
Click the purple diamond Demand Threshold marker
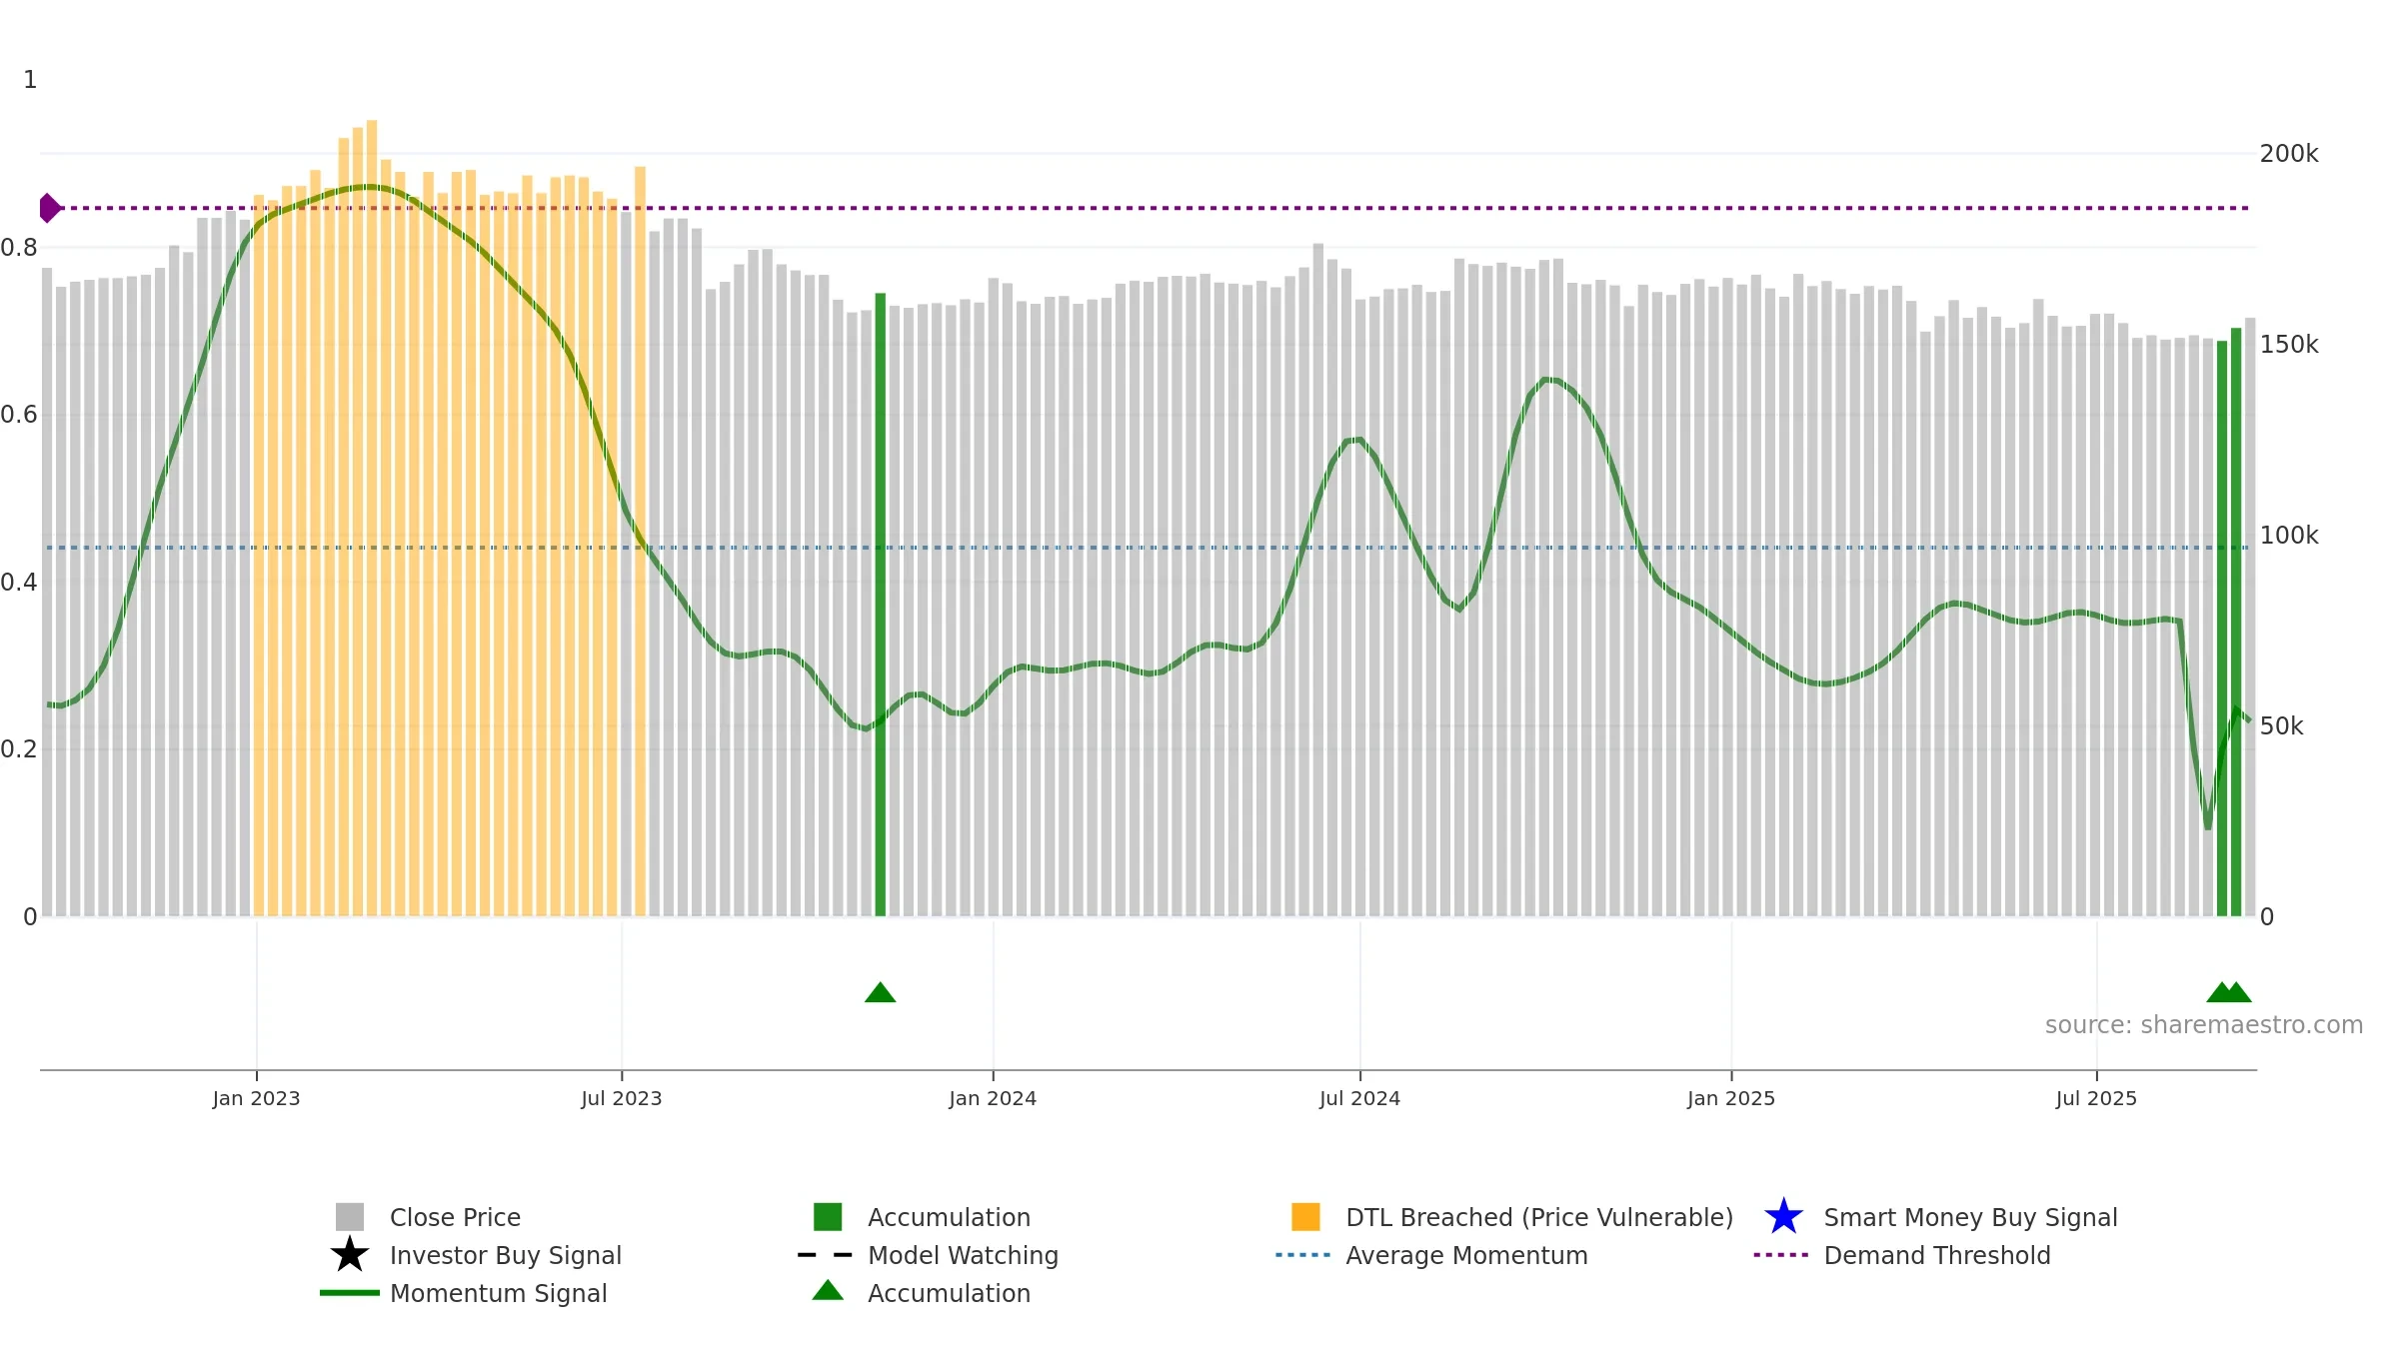tap(50, 208)
